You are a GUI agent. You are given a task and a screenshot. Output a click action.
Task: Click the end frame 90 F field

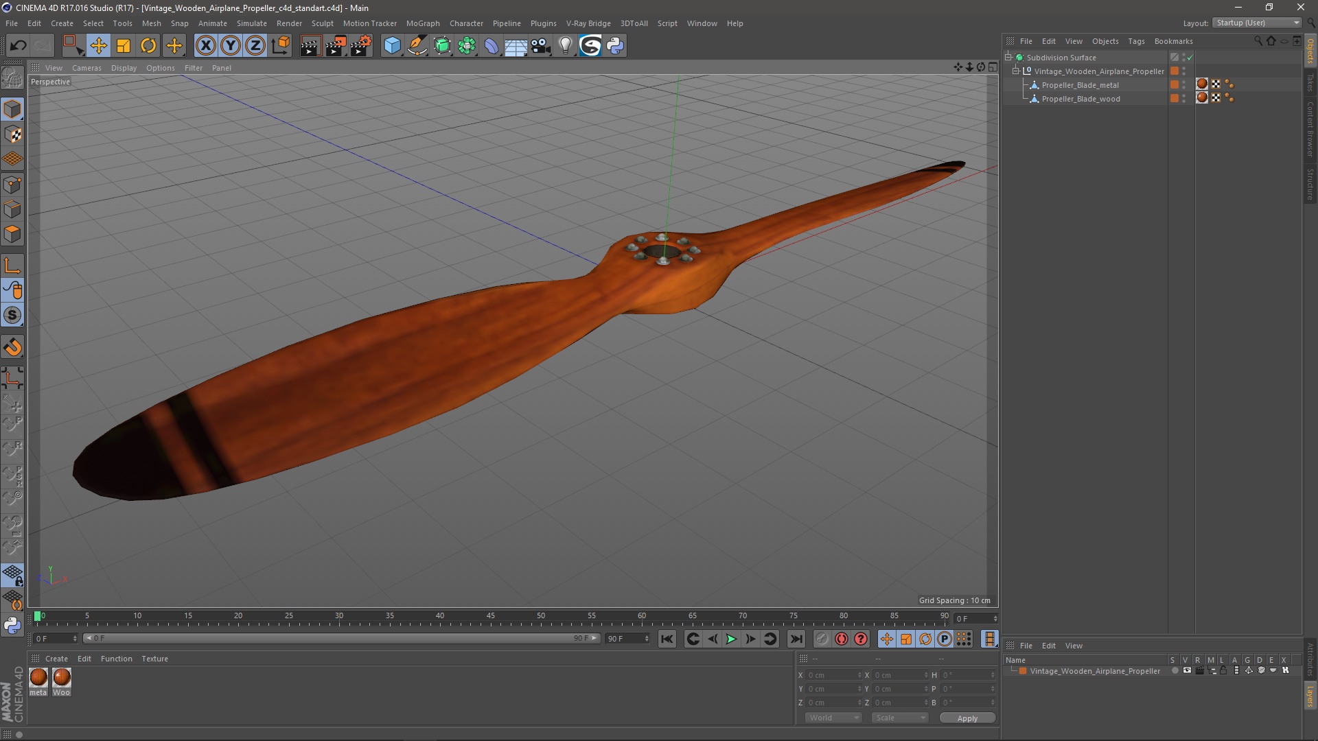(x=627, y=639)
